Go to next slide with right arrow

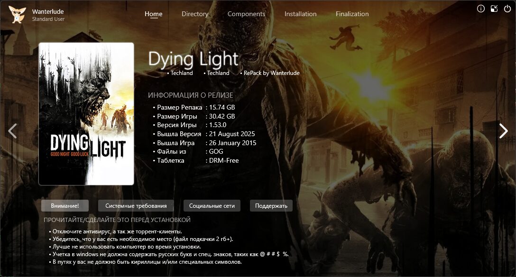pos(503,130)
